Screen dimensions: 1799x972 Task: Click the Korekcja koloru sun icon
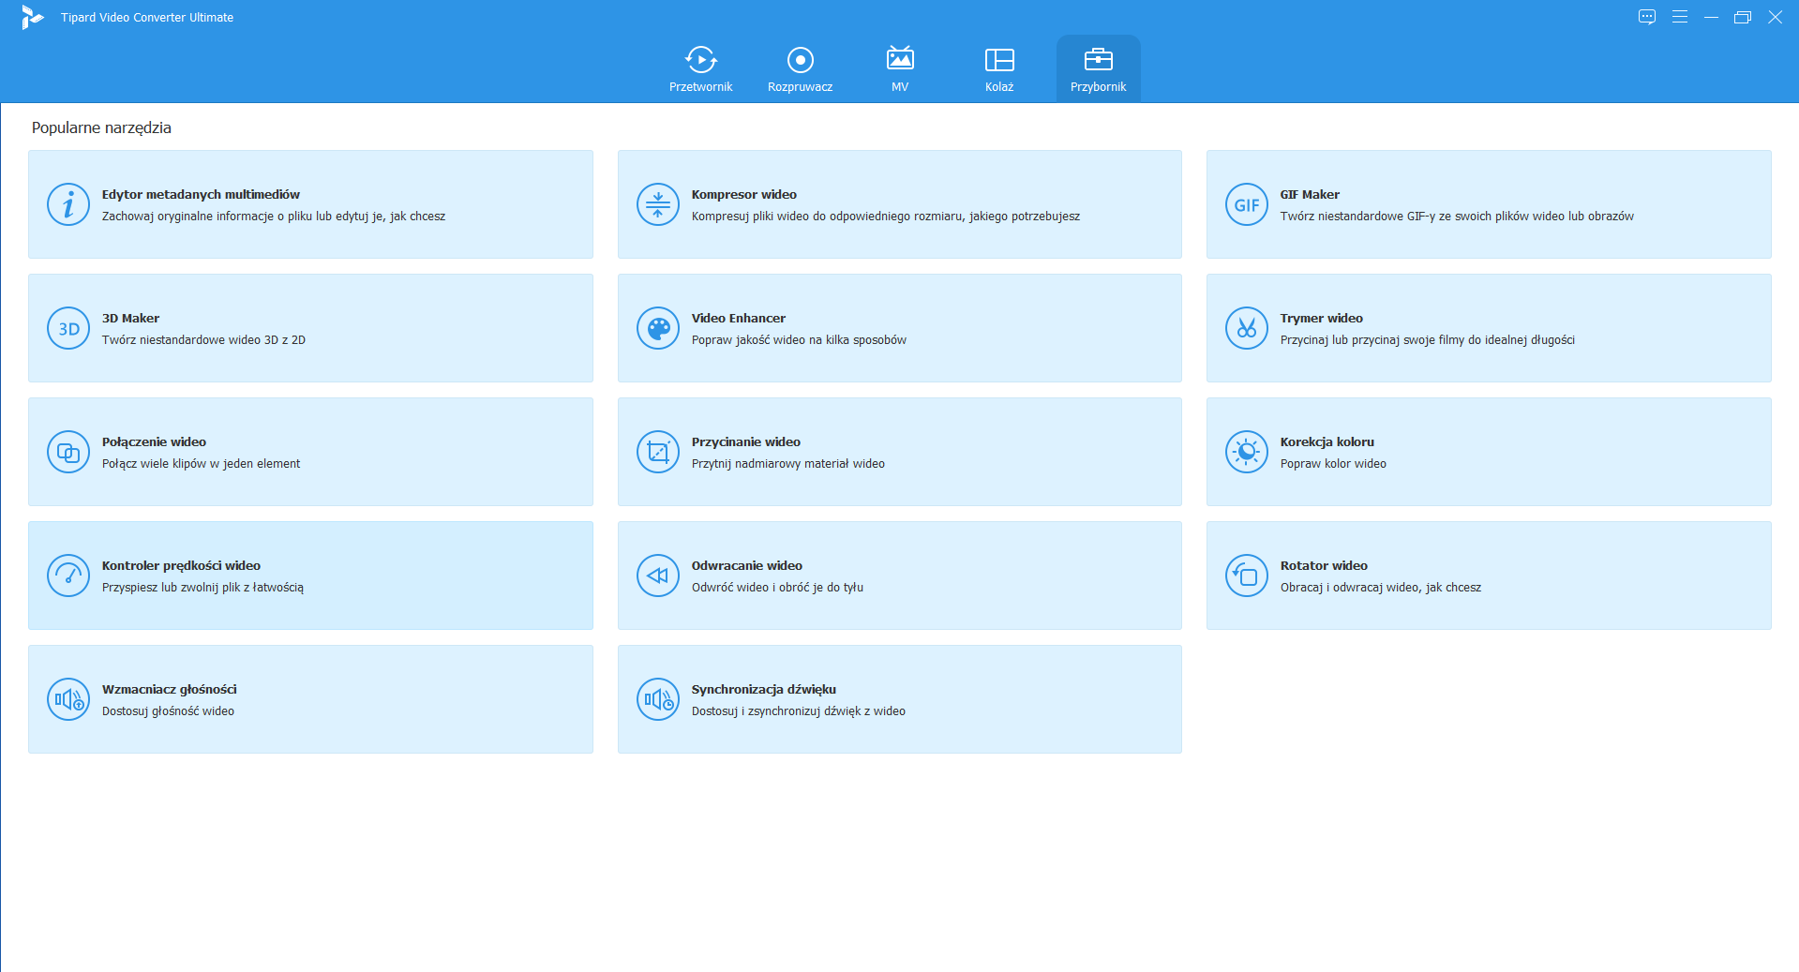point(1247,452)
